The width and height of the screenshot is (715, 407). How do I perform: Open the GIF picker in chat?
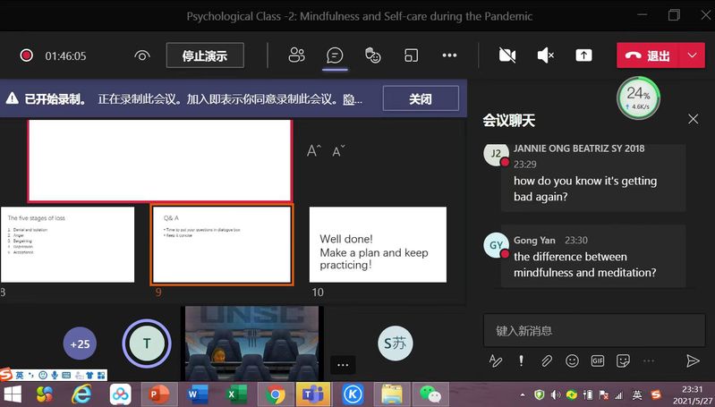(x=597, y=360)
